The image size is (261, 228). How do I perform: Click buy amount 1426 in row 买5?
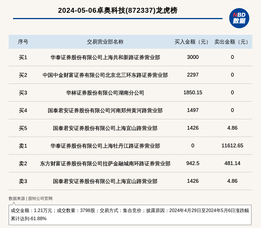tap(193, 128)
